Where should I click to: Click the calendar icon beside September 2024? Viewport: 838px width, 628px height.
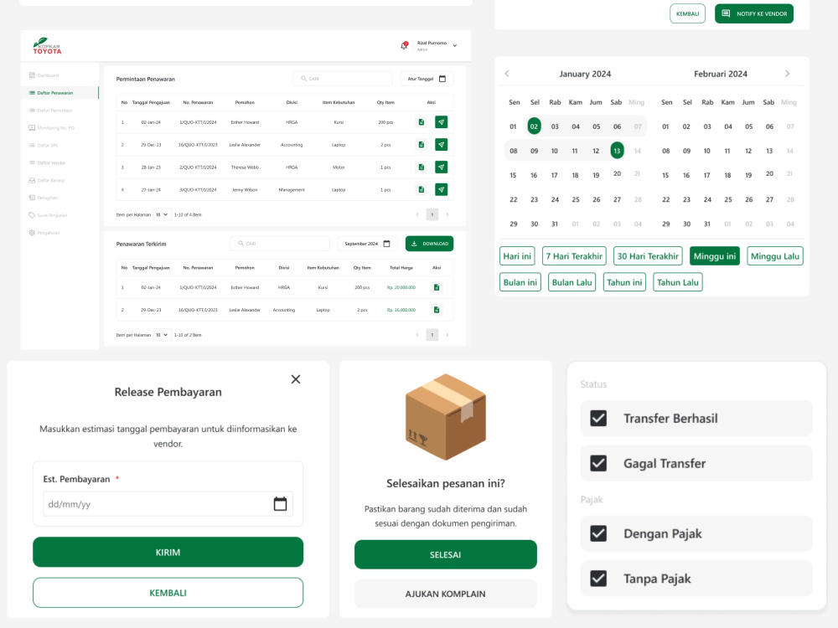(x=387, y=244)
